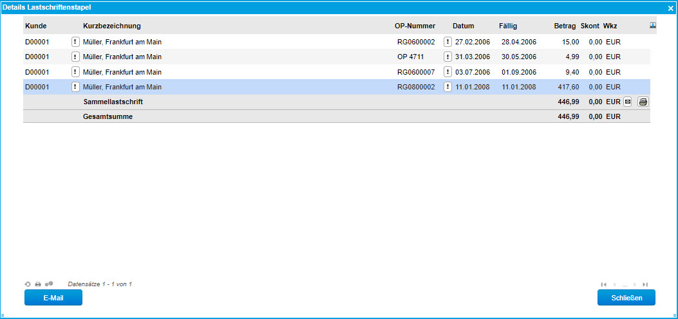Sort by Kunde column header
The width and height of the screenshot is (678, 319).
coord(36,26)
